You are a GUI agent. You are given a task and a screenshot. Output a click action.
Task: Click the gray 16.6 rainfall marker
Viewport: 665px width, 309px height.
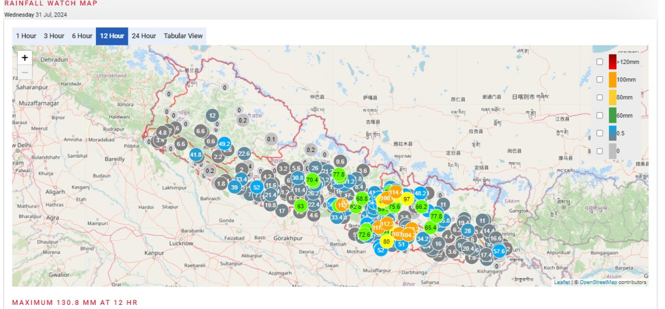pos(495,238)
